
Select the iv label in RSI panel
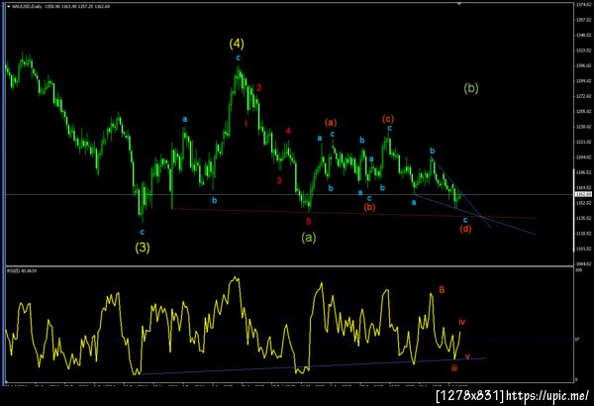[x=461, y=322]
